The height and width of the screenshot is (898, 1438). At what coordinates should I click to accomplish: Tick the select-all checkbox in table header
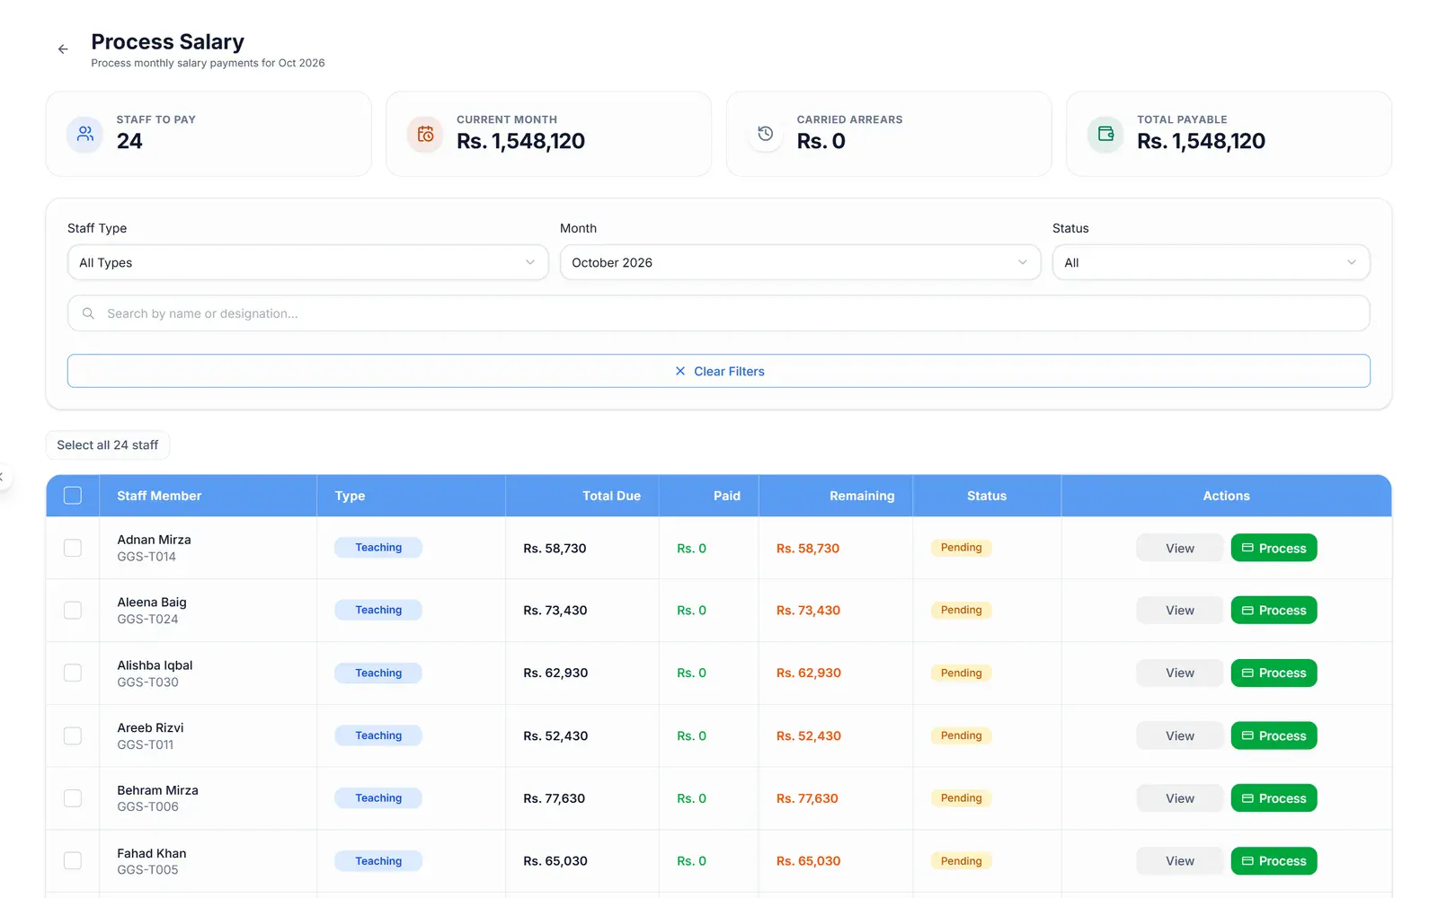pyautogui.click(x=73, y=496)
